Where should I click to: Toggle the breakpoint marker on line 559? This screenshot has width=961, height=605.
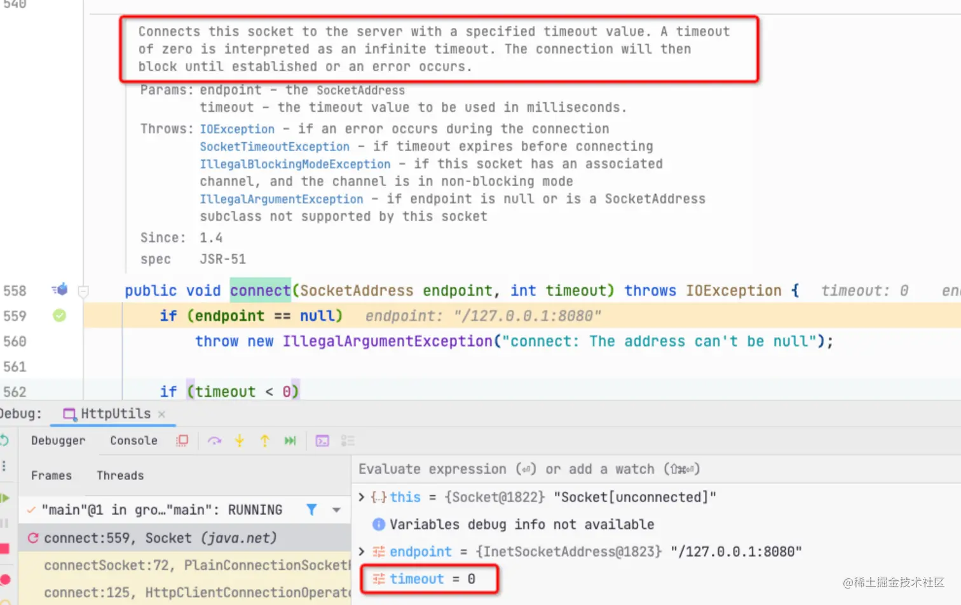pos(58,316)
